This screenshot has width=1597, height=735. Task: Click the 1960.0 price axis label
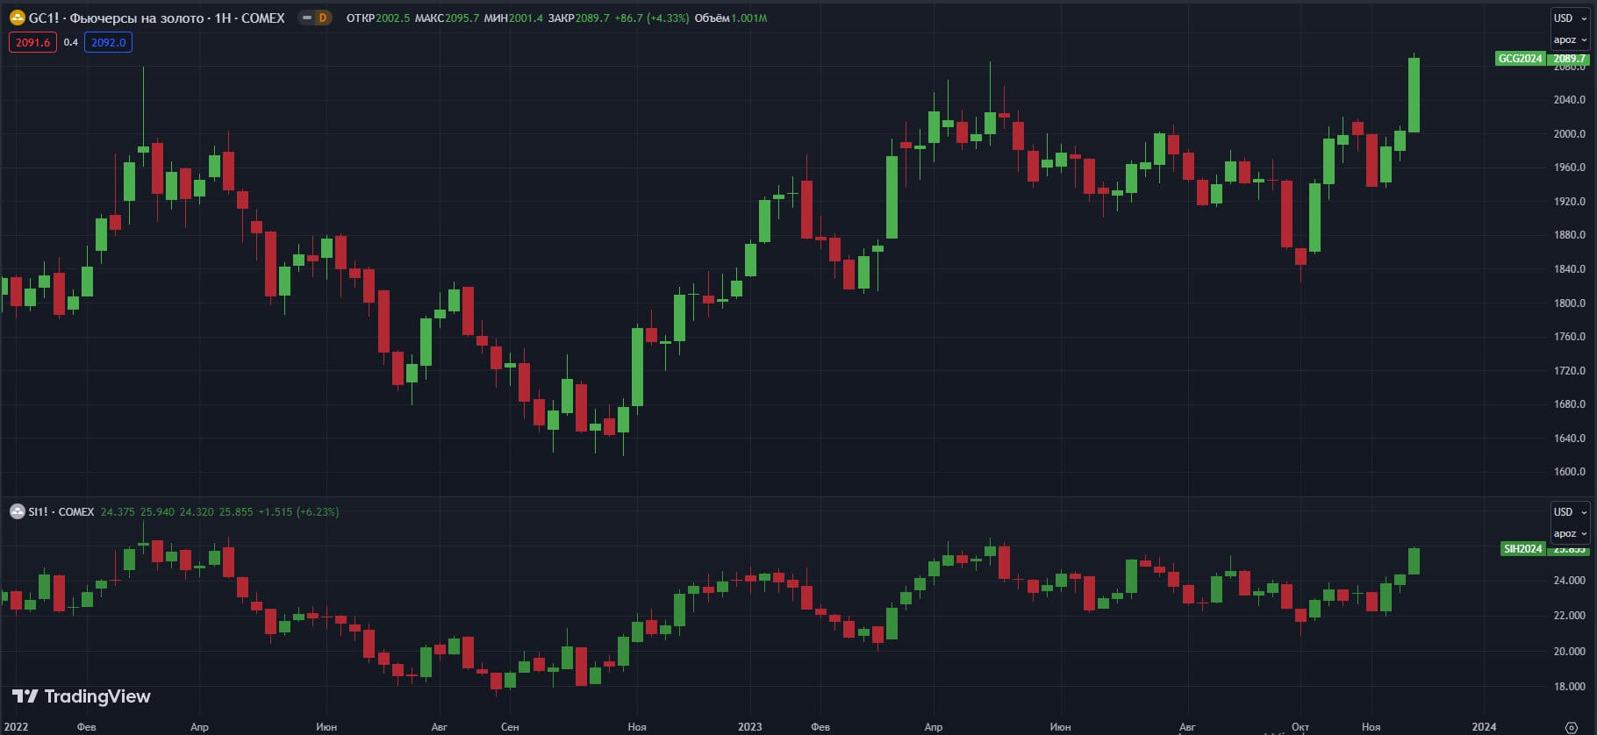tap(1570, 168)
